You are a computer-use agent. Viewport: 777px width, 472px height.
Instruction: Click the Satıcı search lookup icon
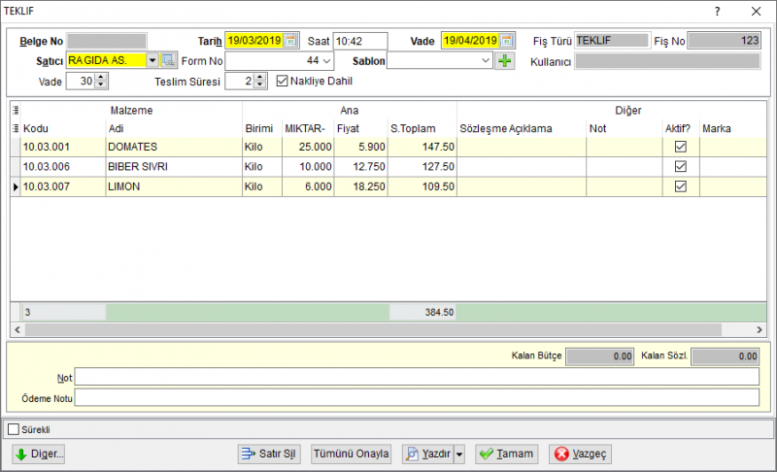[x=168, y=60]
